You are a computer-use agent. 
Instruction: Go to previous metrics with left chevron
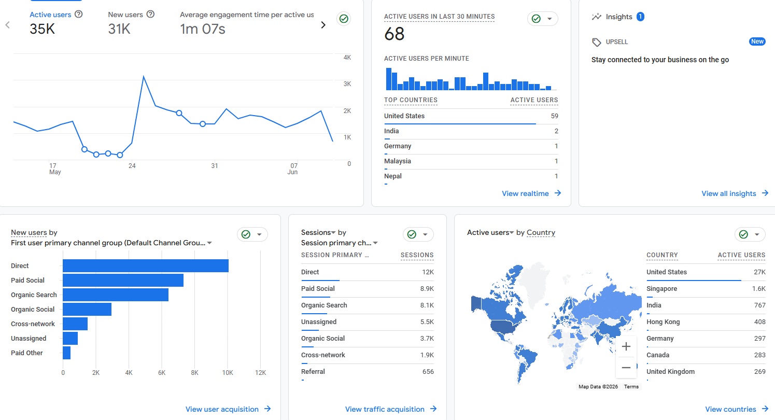tap(7, 25)
